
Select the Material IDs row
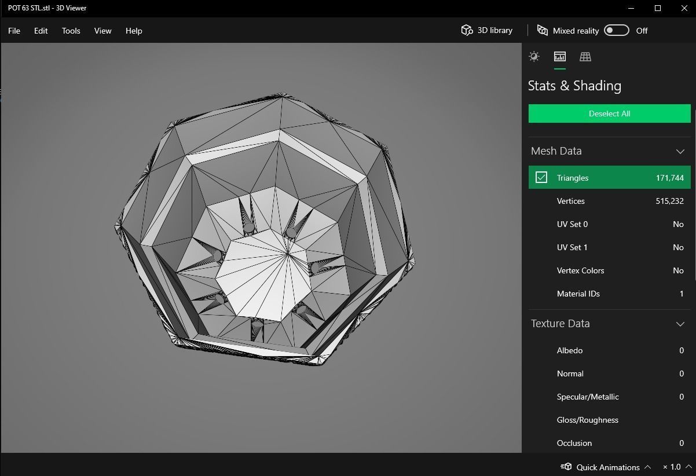[609, 294]
